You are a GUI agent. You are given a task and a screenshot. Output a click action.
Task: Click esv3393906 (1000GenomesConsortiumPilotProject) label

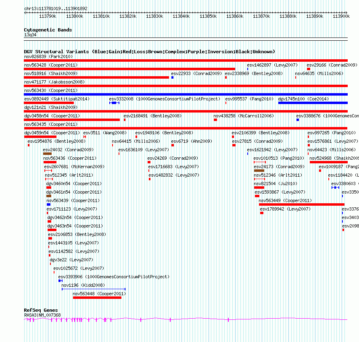tap(114, 277)
